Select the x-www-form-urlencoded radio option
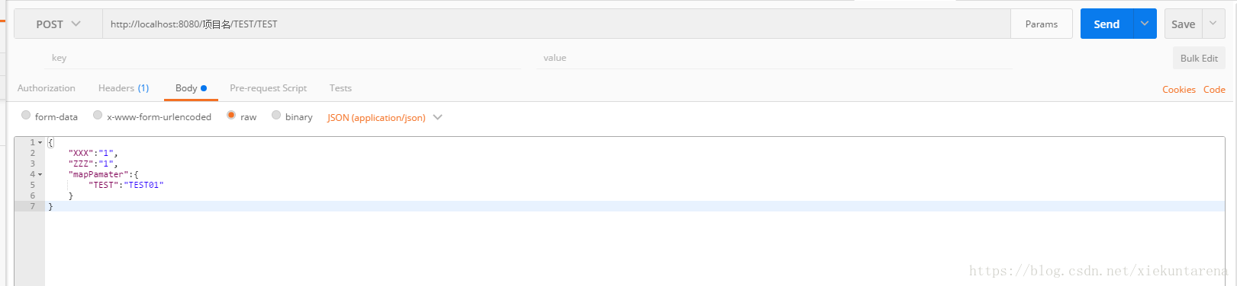Screen dimensions: 1237x286 click(98, 116)
